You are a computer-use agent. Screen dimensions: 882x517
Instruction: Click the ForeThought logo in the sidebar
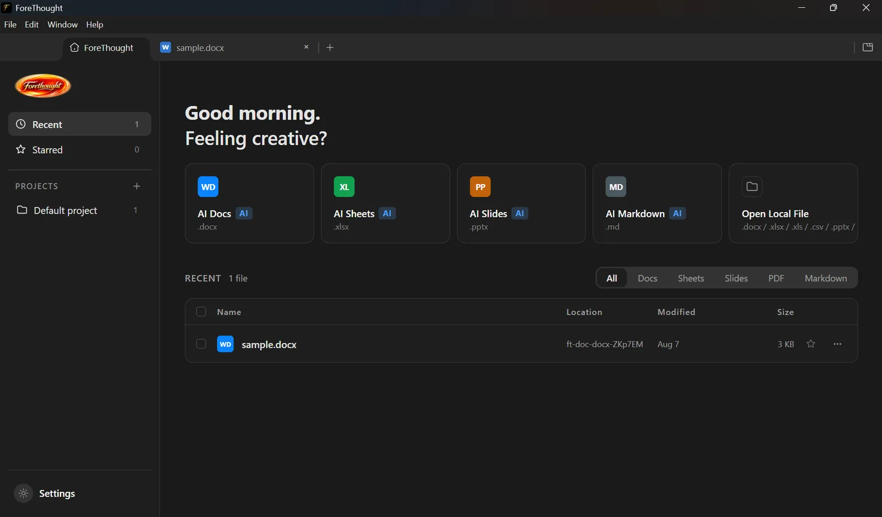point(43,85)
